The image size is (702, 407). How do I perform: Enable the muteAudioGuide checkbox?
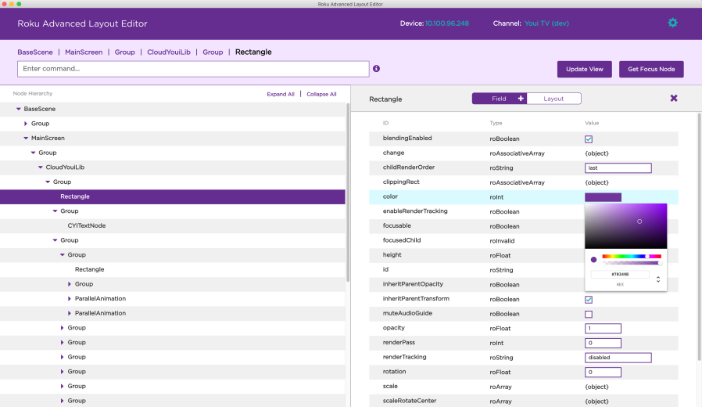(x=589, y=314)
